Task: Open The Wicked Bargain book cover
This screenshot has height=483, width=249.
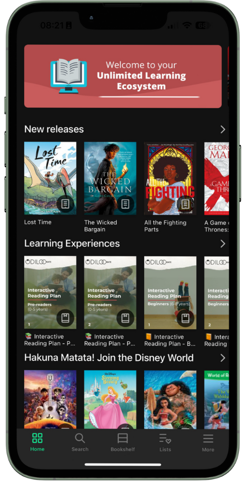Action: 110,178
